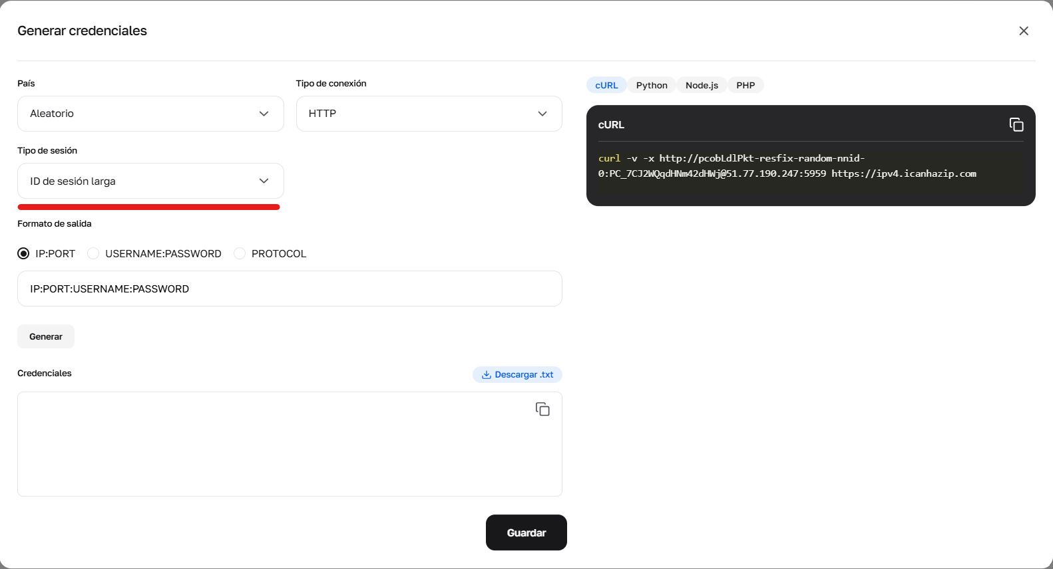Copy the generated credentials box contents
Screen dimensions: 1053x569
tap(542, 409)
